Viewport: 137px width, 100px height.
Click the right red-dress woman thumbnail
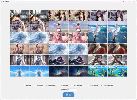coord(117,49)
